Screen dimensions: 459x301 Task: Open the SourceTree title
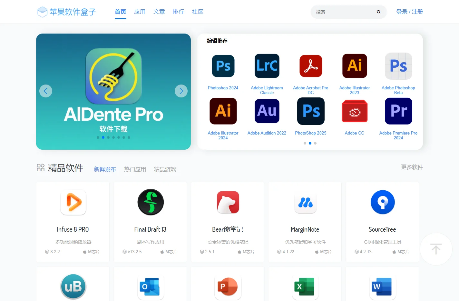382,229
